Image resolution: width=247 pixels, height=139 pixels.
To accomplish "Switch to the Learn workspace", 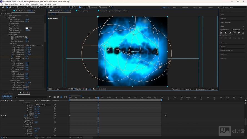I will [x=174, y=7].
